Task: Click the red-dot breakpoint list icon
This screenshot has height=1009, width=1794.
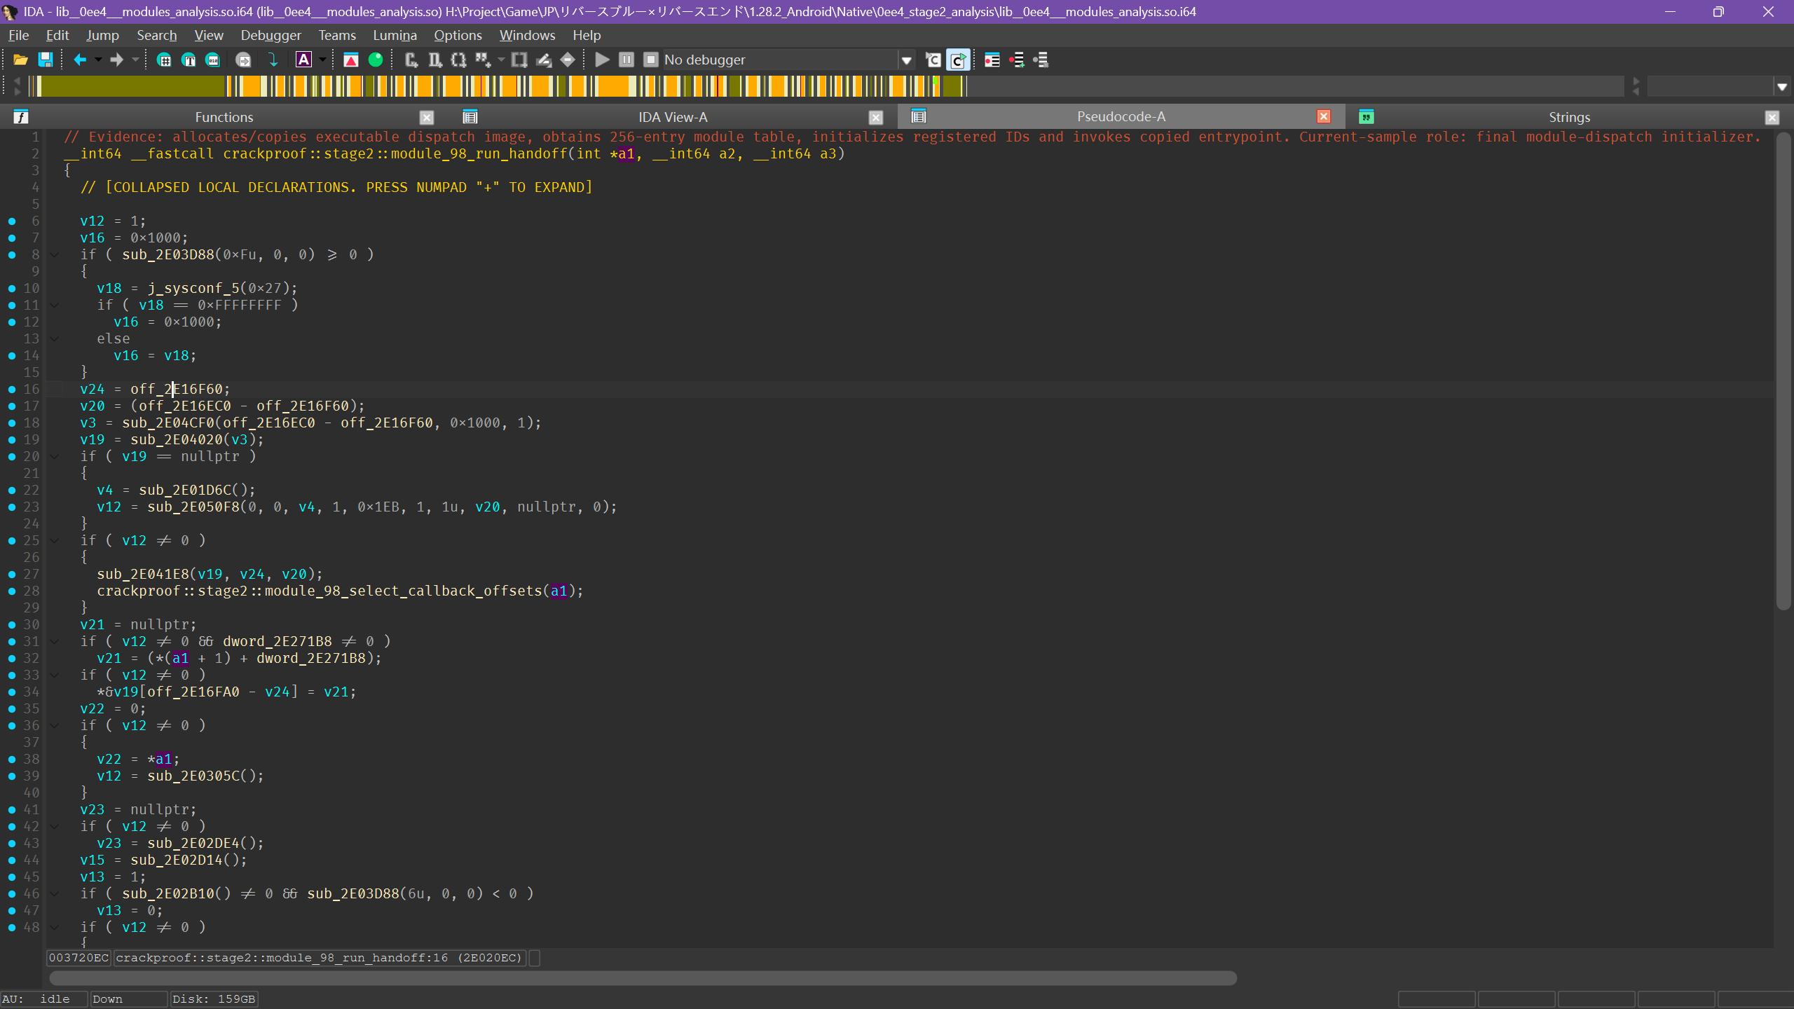Action: tap(992, 60)
